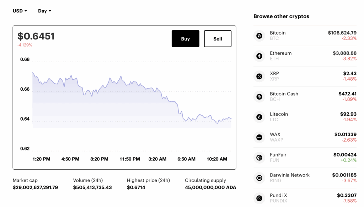The height and width of the screenshot is (207, 364).
Task: Click the Litecoin logo icon
Action: [x=259, y=117]
